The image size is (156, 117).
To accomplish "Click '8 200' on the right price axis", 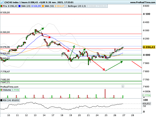I will coord(146,39).
